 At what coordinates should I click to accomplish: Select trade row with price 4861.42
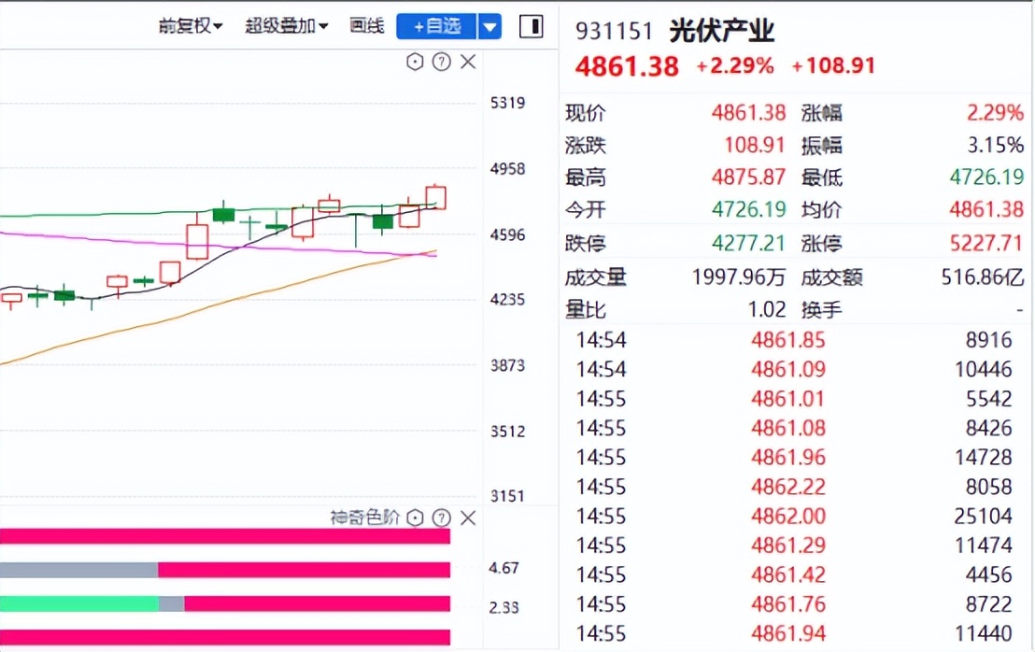pyautogui.click(x=793, y=574)
